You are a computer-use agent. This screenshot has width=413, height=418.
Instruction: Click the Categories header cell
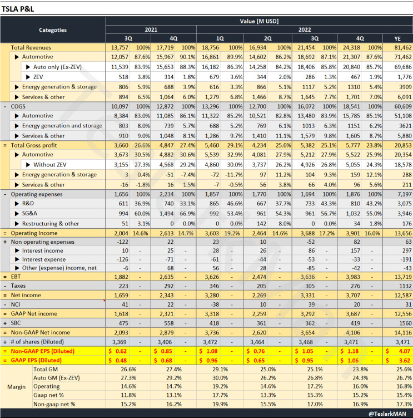click(53, 30)
